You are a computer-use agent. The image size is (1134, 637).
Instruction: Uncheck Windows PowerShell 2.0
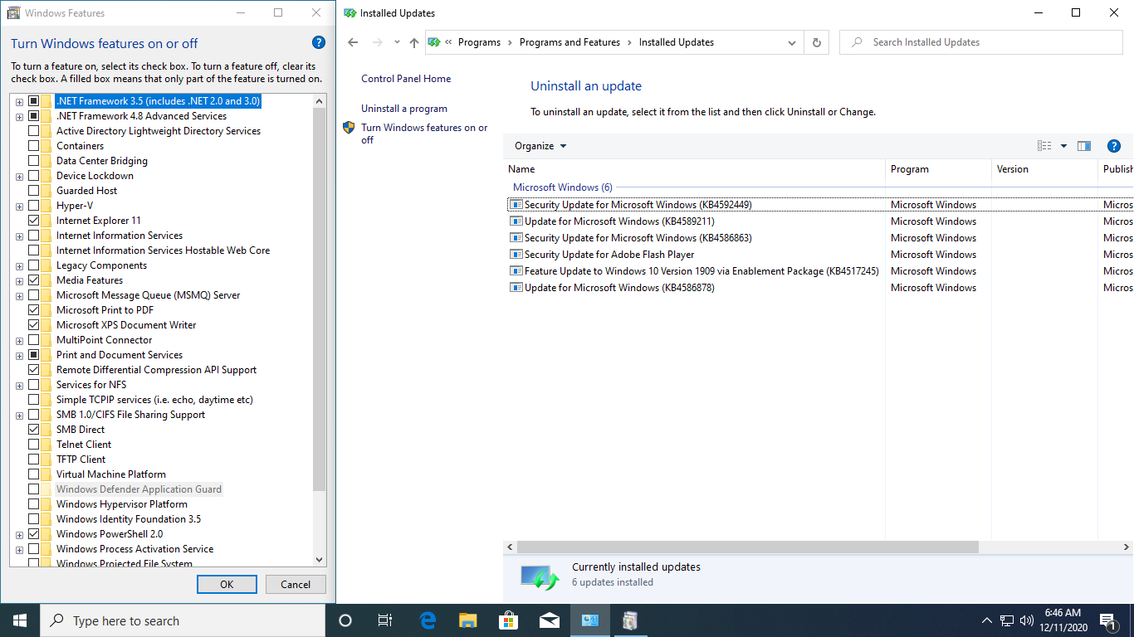point(33,534)
